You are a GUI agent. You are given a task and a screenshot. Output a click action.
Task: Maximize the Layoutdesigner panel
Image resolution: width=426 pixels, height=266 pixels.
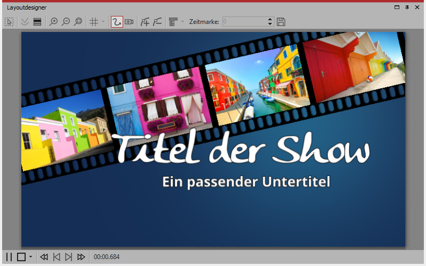[x=397, y=7]
